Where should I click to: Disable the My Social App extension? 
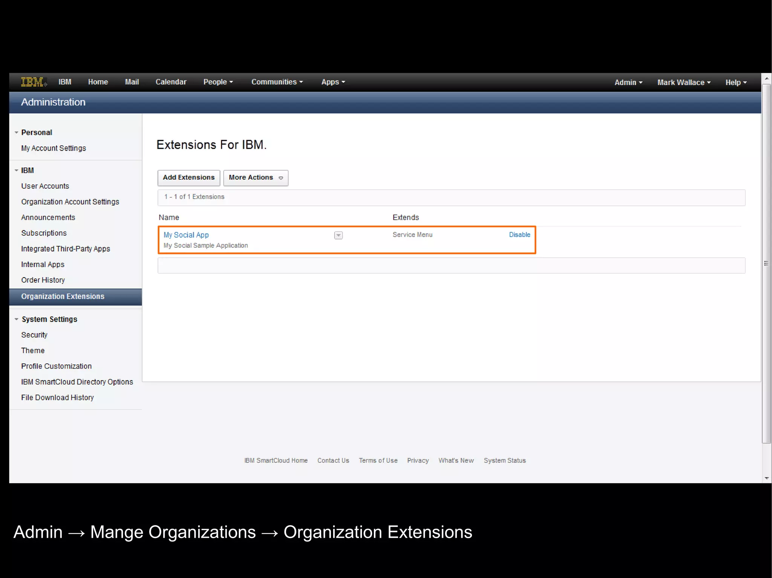pyautogui.click(x=519, y=235)
